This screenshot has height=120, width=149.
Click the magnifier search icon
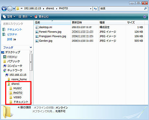[145, 8]
